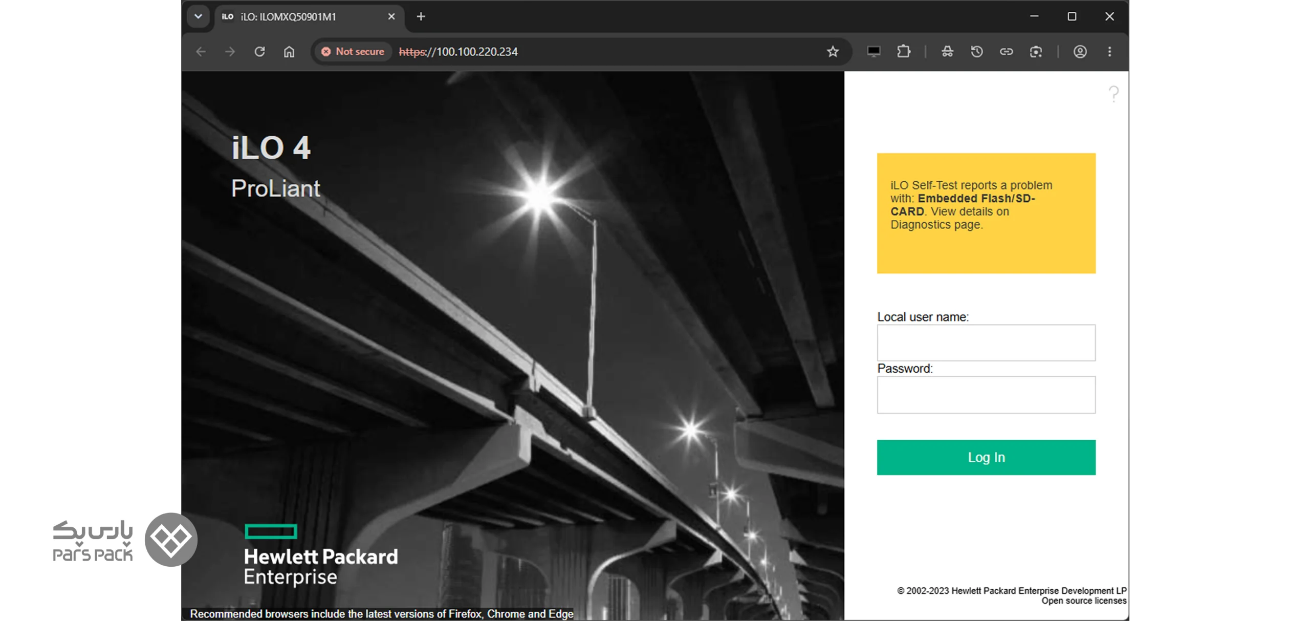This screenshot has width=1310, height=621.
Task: Focus the Password field
Action: pos(986,395)
